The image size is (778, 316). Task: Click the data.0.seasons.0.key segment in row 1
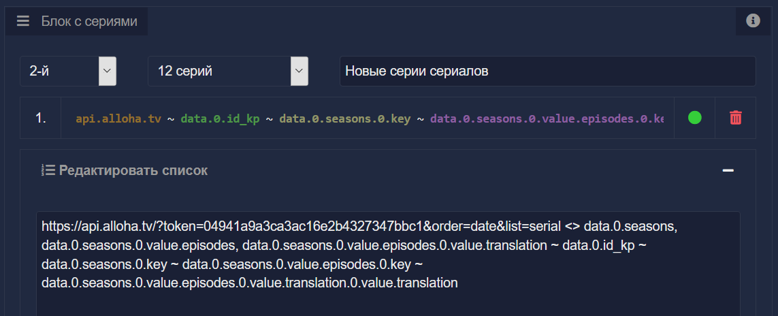(x=344, y=118)
